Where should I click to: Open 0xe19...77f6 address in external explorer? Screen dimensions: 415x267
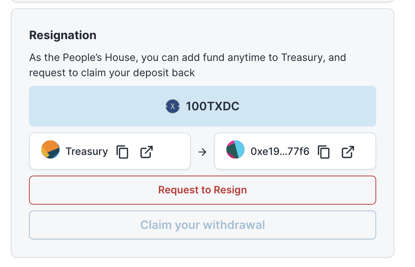(348, 152)
